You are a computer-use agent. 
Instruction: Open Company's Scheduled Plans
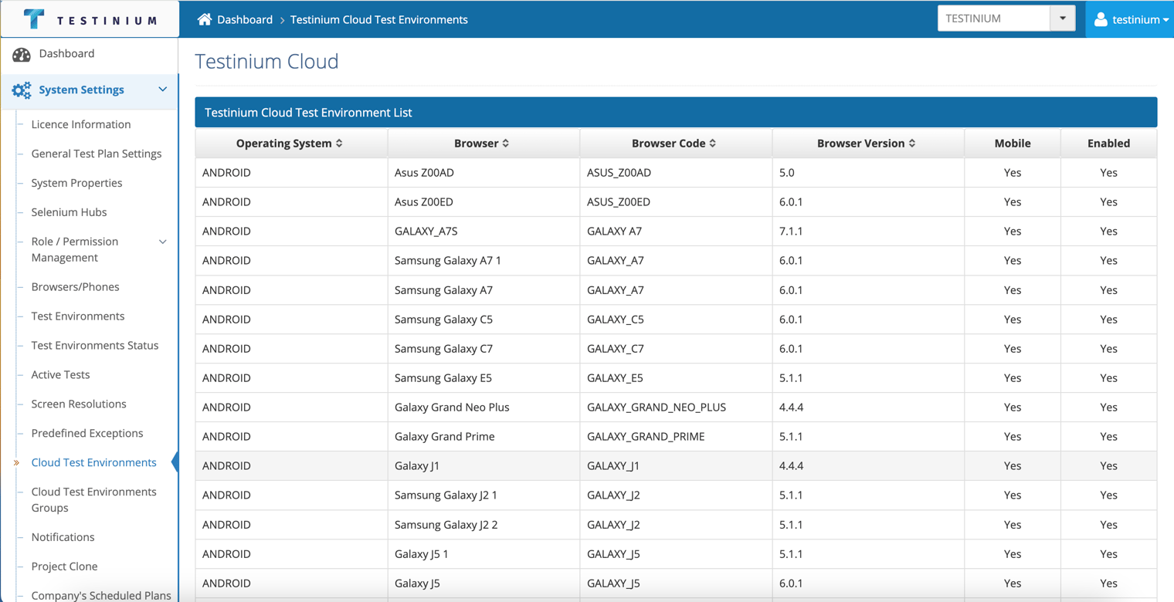(101, 595)
